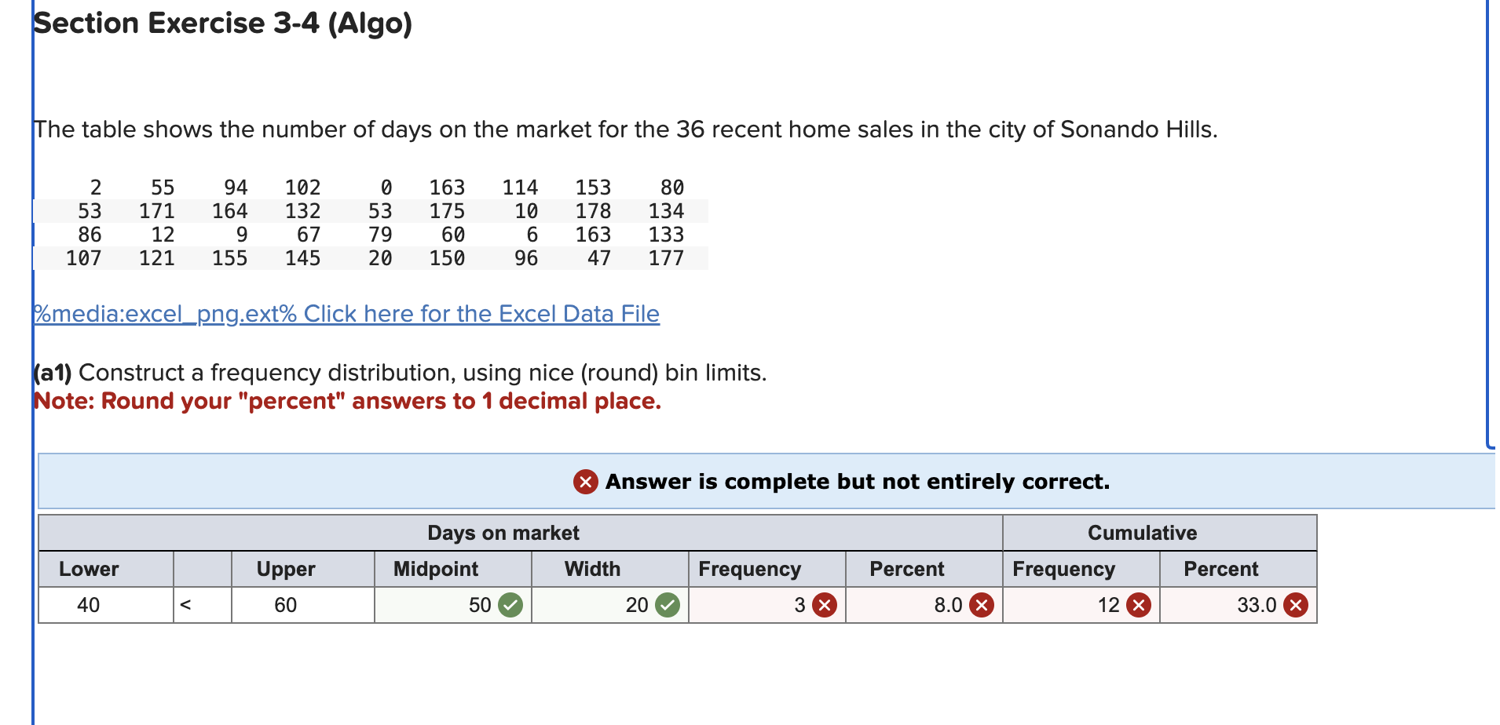Click the red X next to Cumulative Frequency 12

[1137, 605]
